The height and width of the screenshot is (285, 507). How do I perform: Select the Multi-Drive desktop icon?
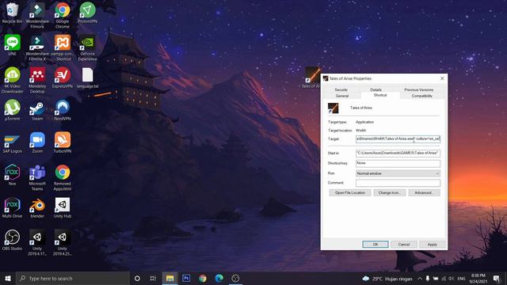click(13, 207)
